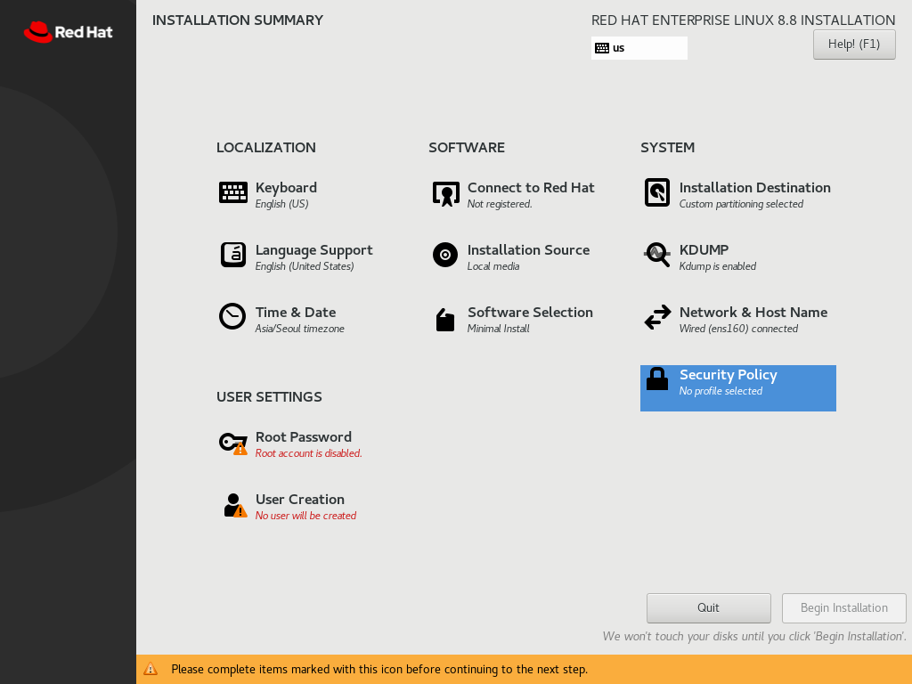912x684 pixels.
Task: Click the KDUMP magnifier icon
Action: pyautogui.click(x=657, y=255)
